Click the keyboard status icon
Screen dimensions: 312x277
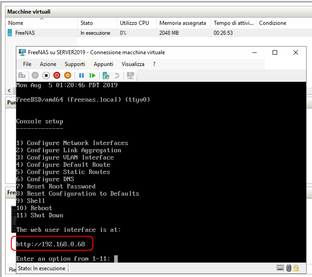pos(280,268)
